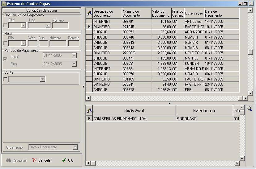Viewport: 256px width, 169px height.
Task: Click the Observação column header
Action: [194, 13]
